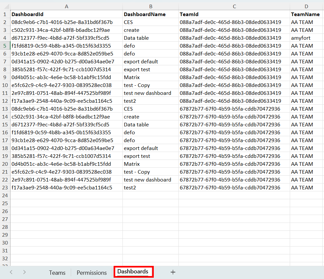The width and height of the screenshot is (324, 279).
Task: Select column A header
Action: (67, 6)
